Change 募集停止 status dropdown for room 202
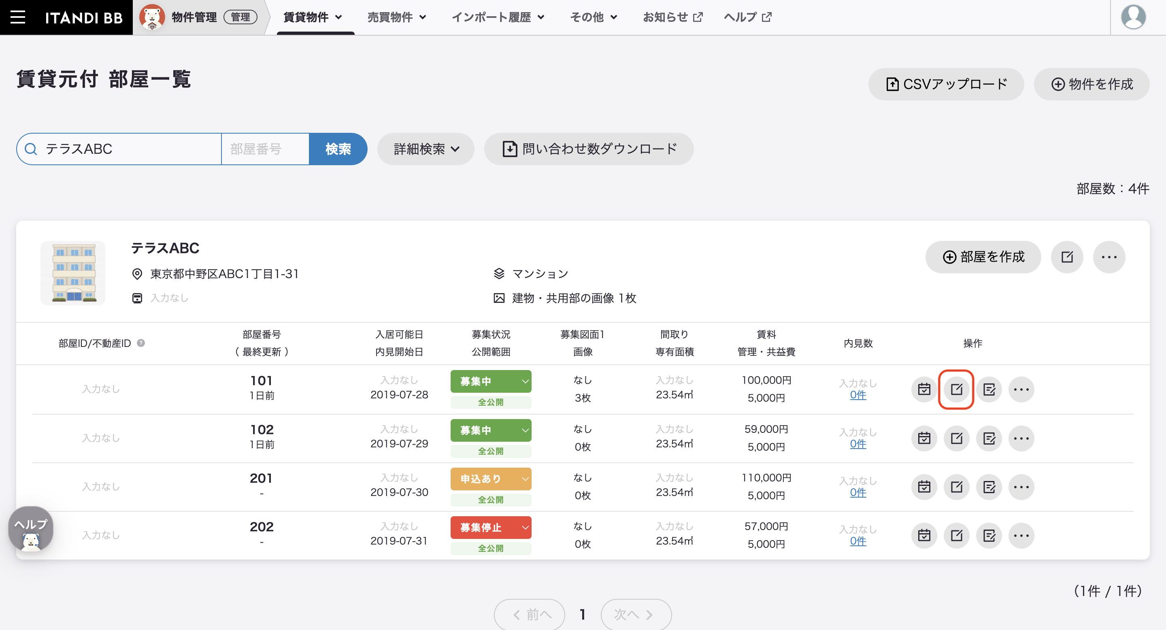 point(491,528)
